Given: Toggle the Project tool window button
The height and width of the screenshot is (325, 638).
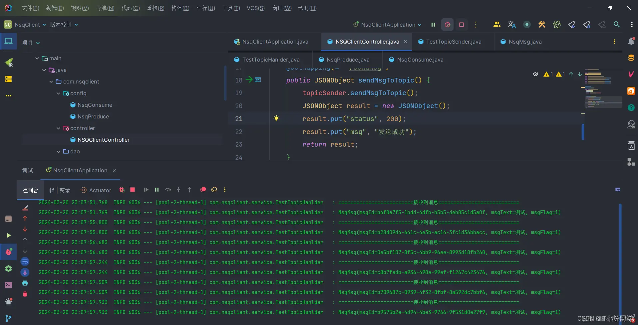Looking at the screenshot, I should [x=8, y=41].
